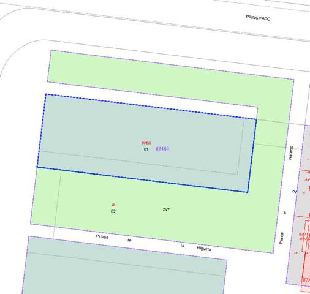Viewport: 310px width, 294px height.
Task: Click the purple block number 62468
Action: 162,149
